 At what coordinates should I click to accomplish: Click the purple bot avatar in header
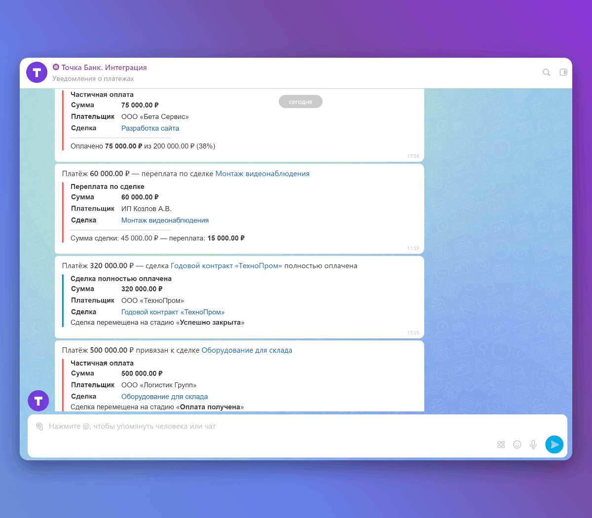(x=37, y=73)
